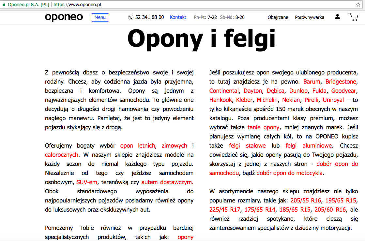Open the 'całorocznych' tyres link

click(61, 154)
